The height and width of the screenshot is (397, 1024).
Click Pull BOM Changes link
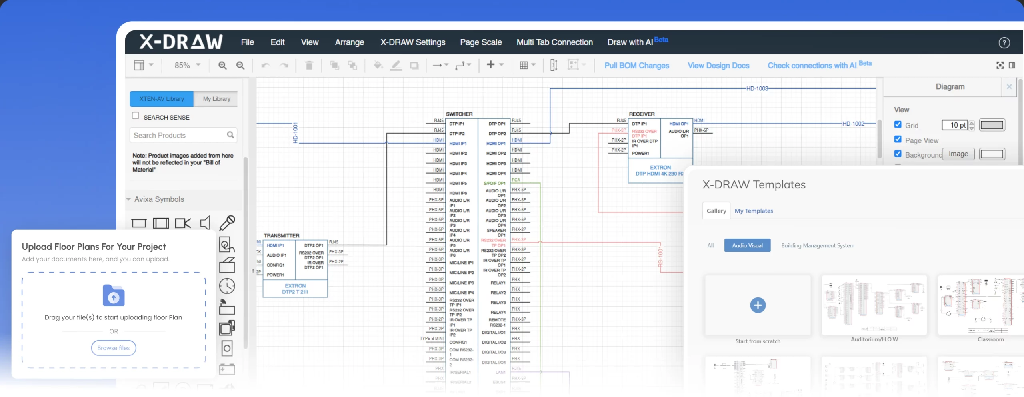pos(636,66)
